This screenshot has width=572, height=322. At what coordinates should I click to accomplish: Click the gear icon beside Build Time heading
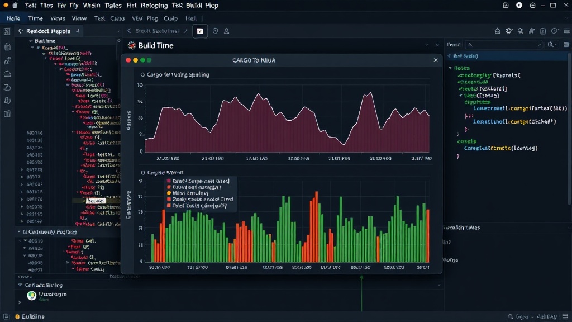pos(132,45)
